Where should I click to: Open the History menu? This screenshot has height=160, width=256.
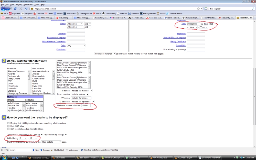19,5
